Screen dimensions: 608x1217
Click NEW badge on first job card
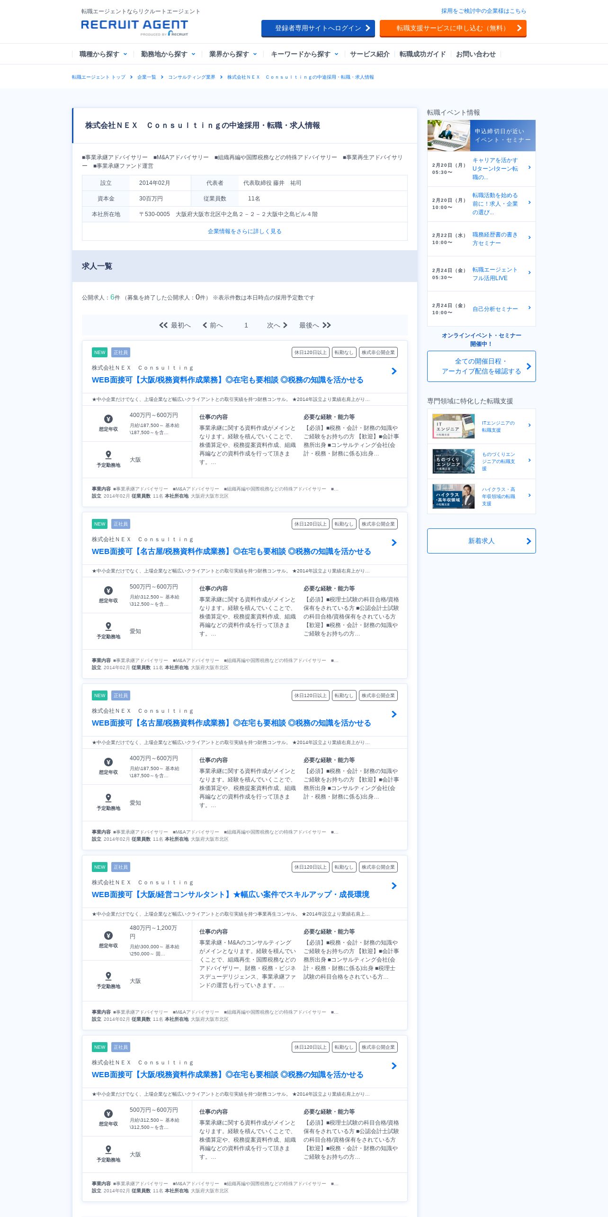99,353
